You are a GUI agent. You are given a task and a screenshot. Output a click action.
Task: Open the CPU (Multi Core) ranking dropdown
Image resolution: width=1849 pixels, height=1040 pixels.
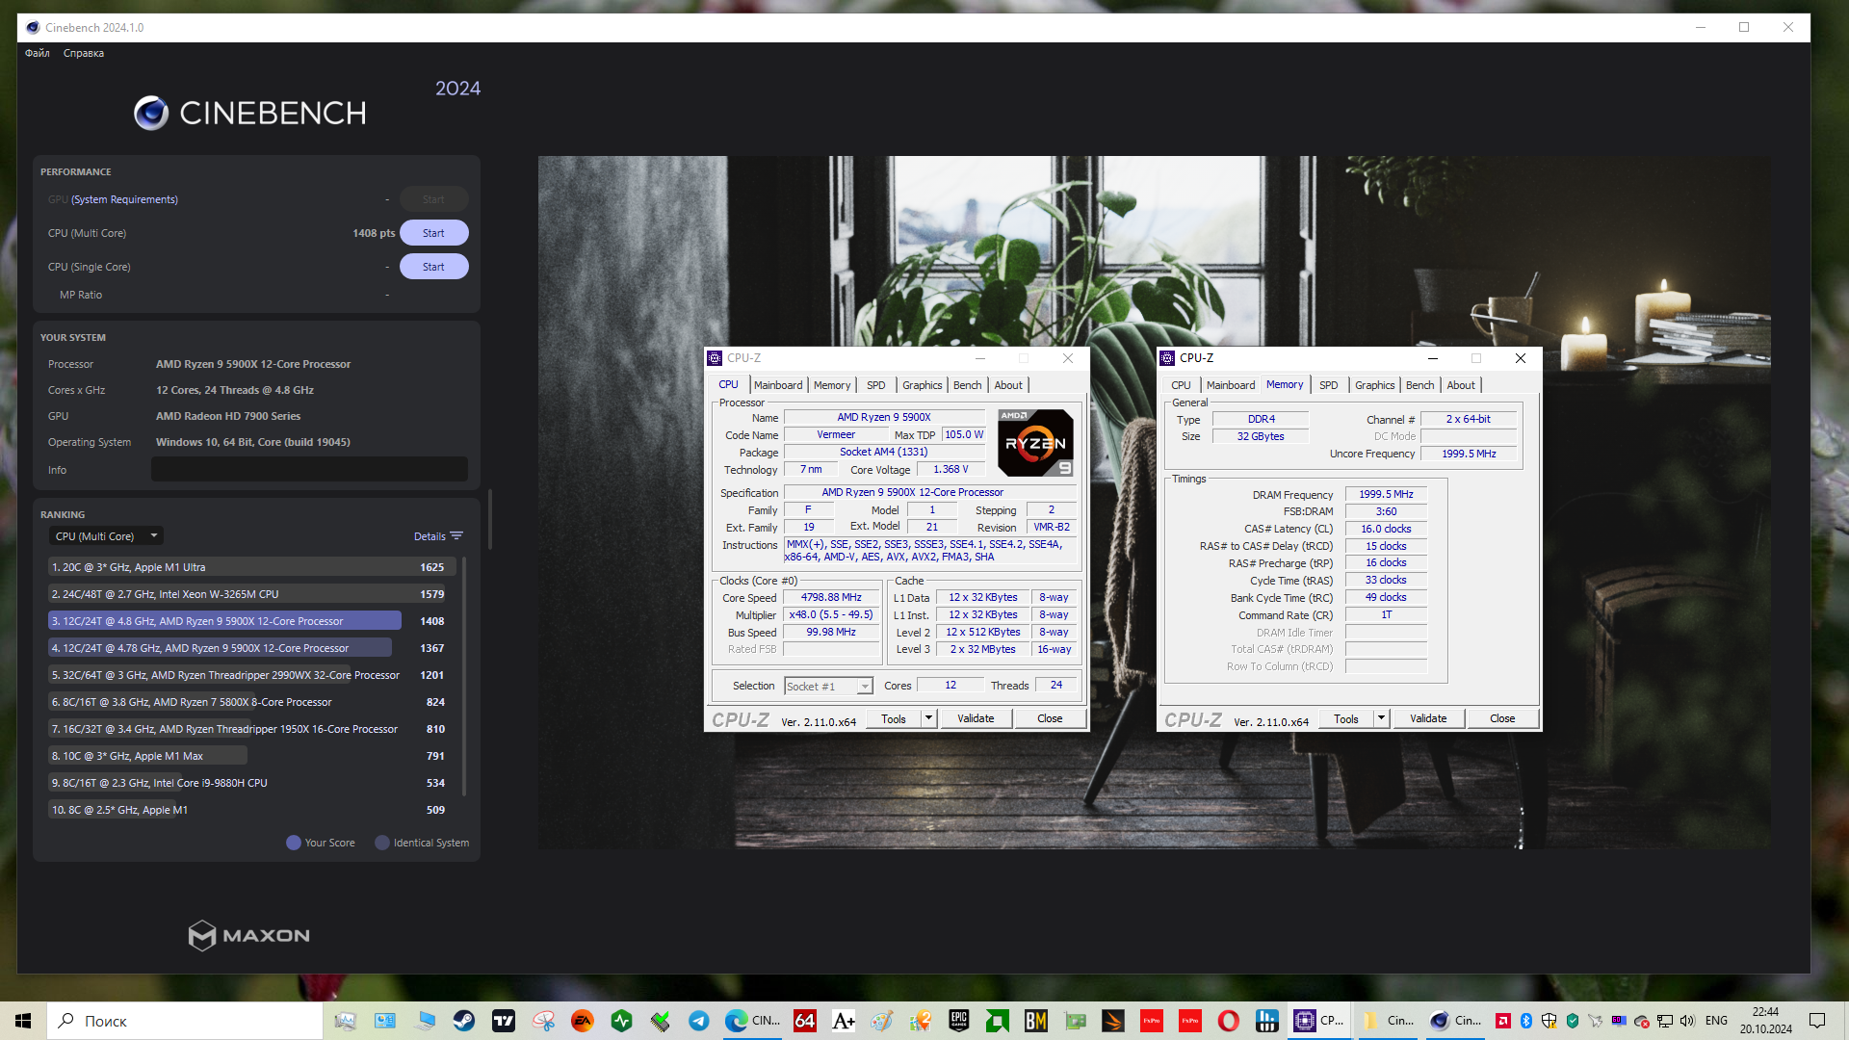click(x=106, y=536)
